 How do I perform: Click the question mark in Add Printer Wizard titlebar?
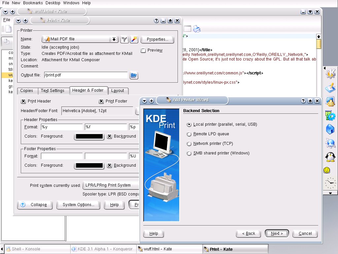[303, 101]
